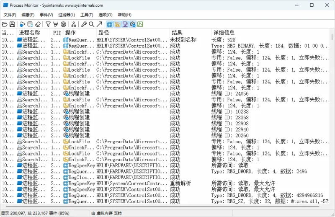
Task: Select the row with result 未找到名称
Action: [x=165, y=40]
